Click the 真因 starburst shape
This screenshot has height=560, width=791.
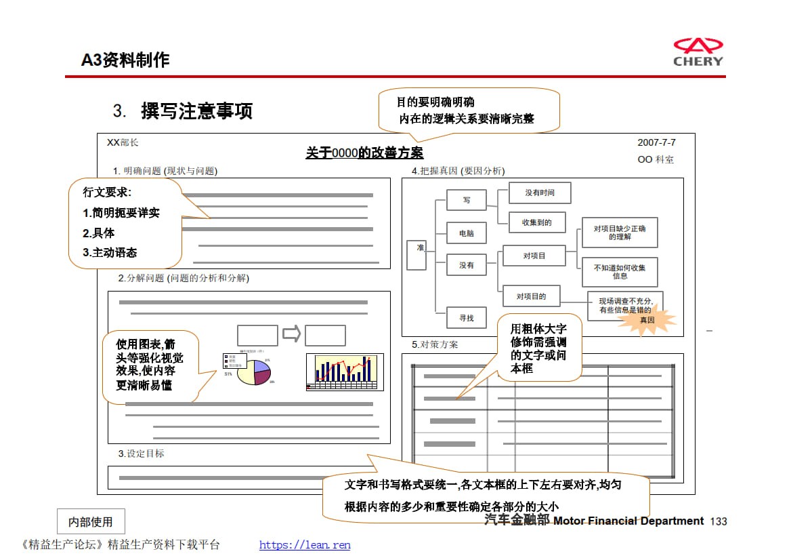click(x=647, y=319)
